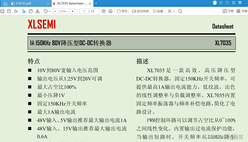Open the skin shirt theme icon
This screenshot has width=248, height=142.
(227, 3)
